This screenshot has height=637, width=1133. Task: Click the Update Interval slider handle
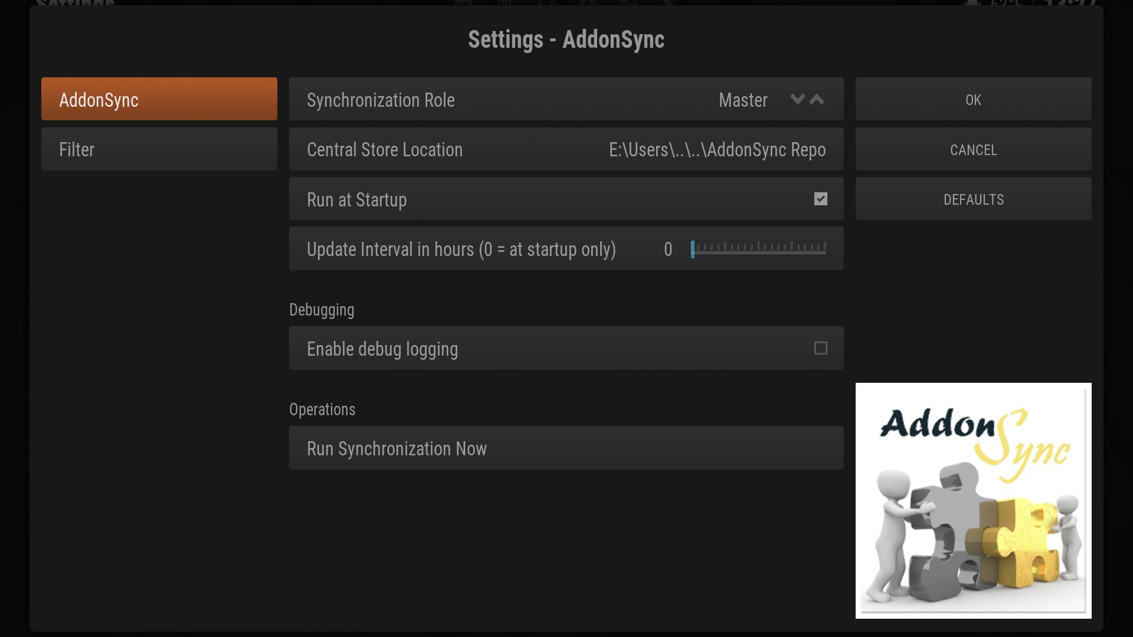click(x=693, y=249)
